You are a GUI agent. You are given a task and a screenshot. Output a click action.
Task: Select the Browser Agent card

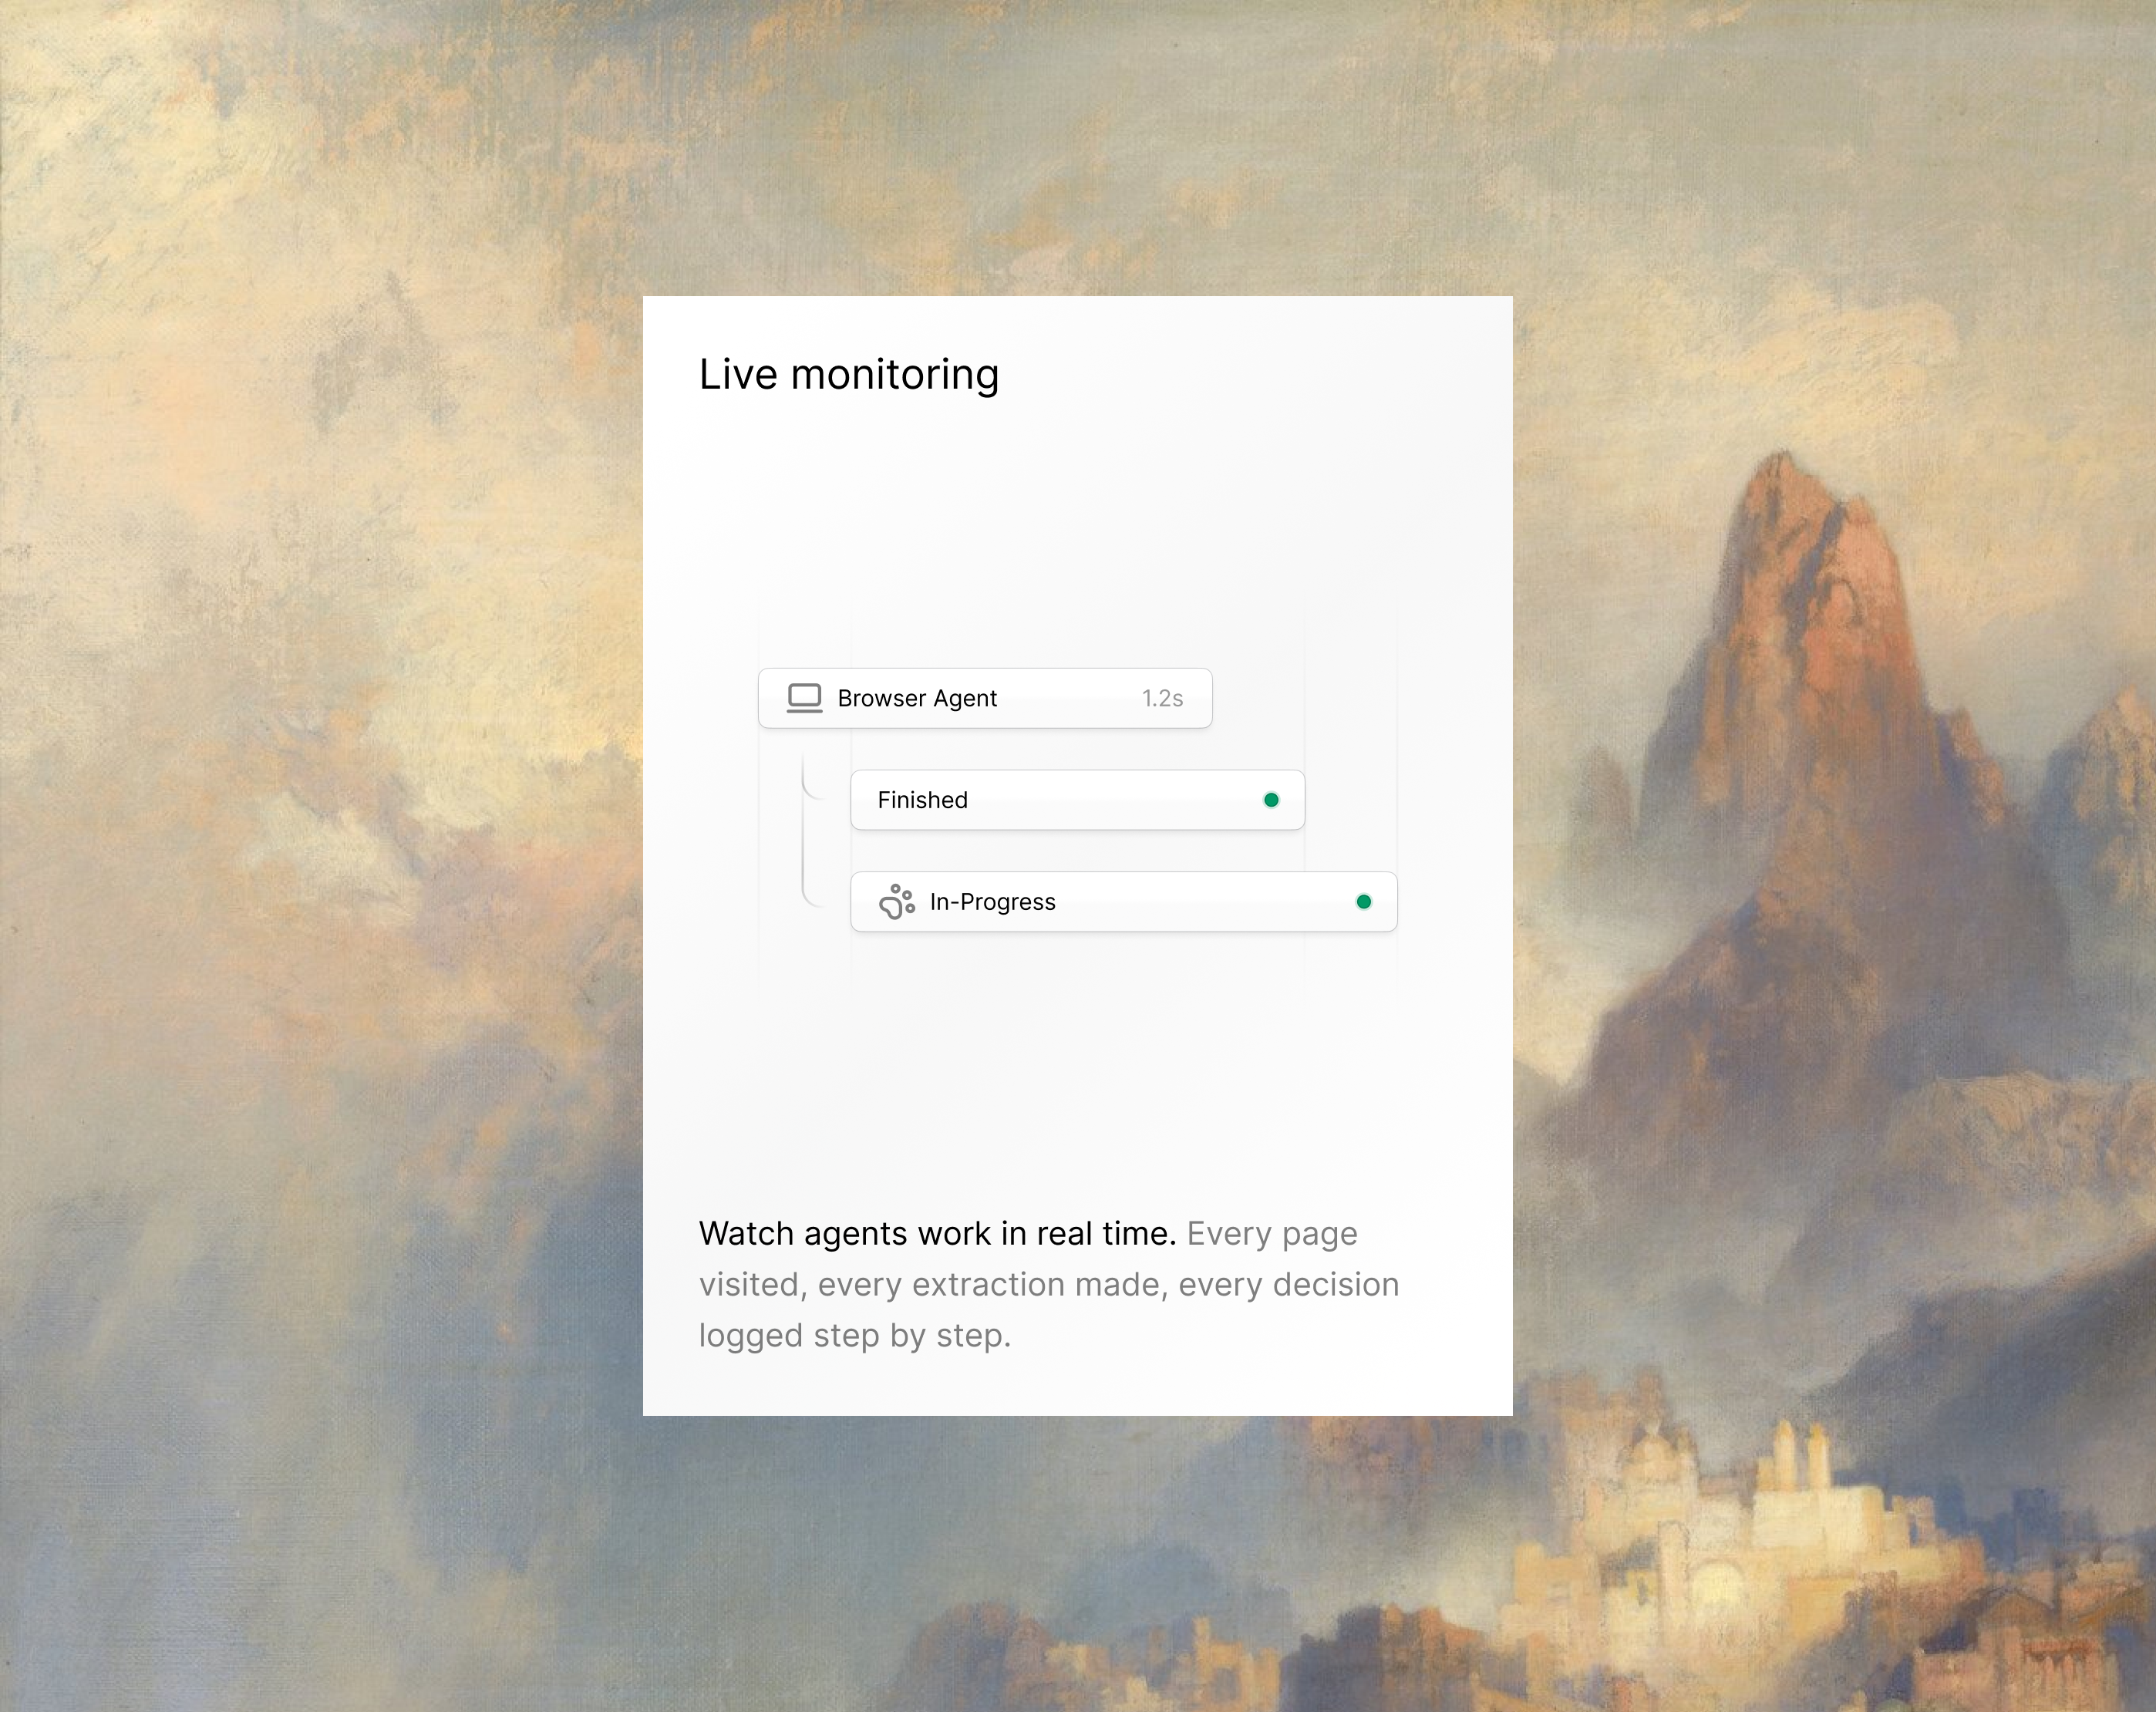click(985, 698)
